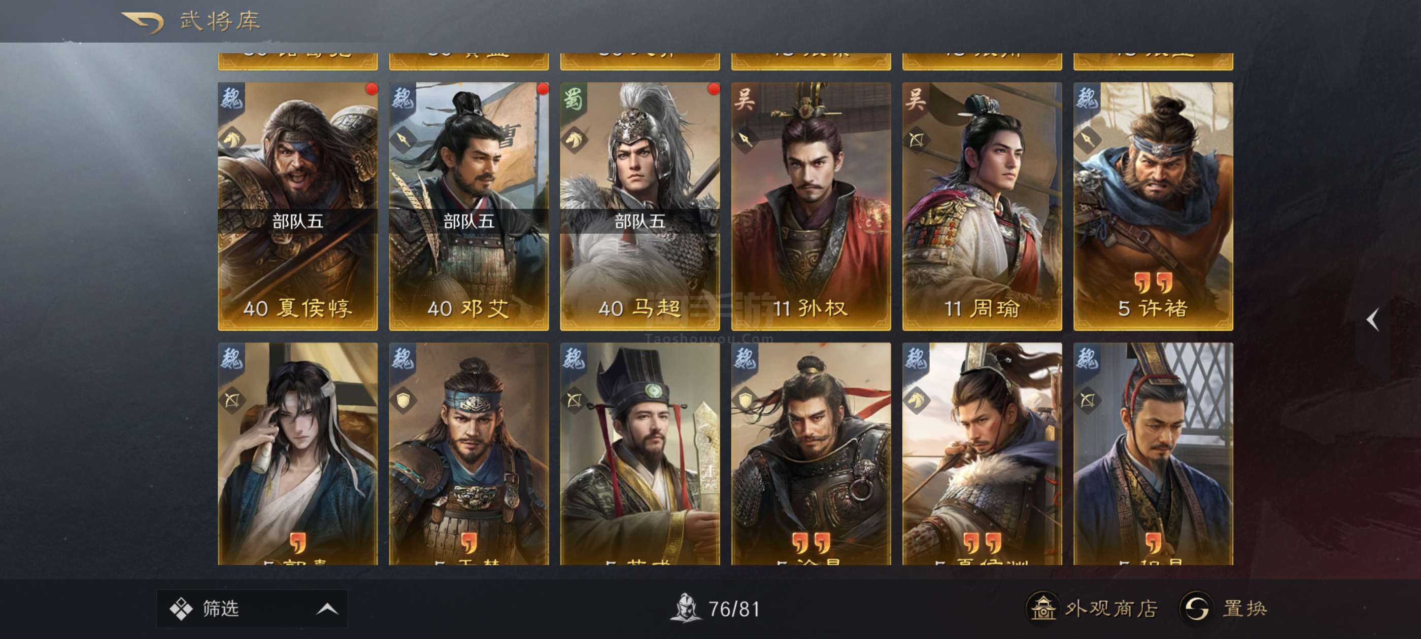Tap the 置换 exchange icon

pyautogui.click(x=1195, y=608)
